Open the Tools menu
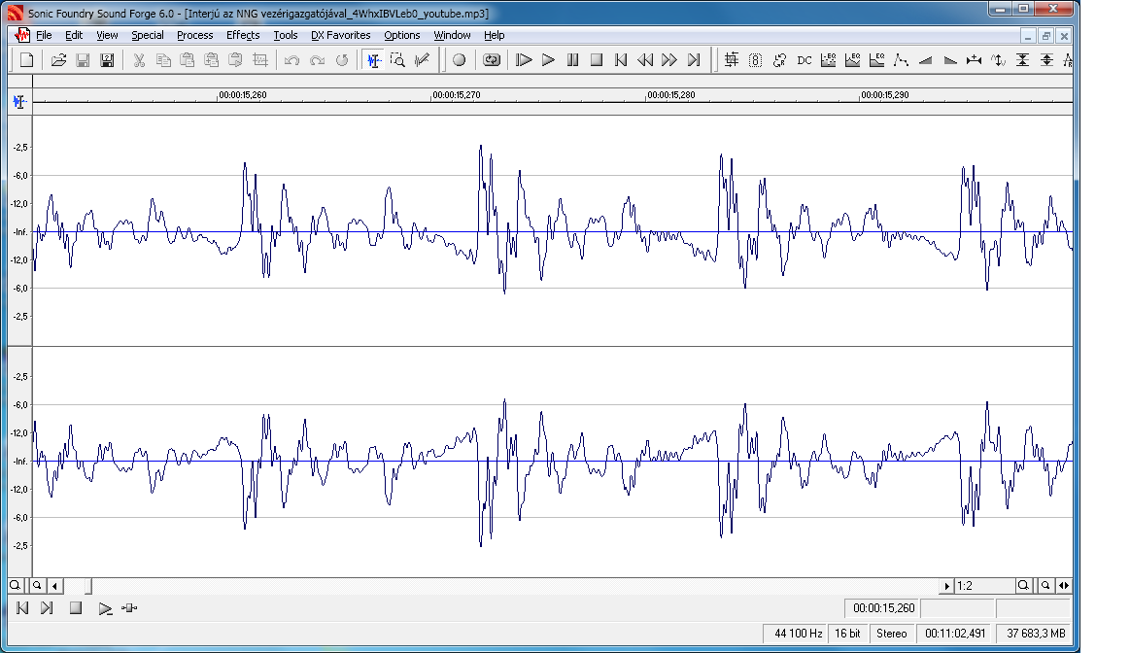 pos(286,35)
